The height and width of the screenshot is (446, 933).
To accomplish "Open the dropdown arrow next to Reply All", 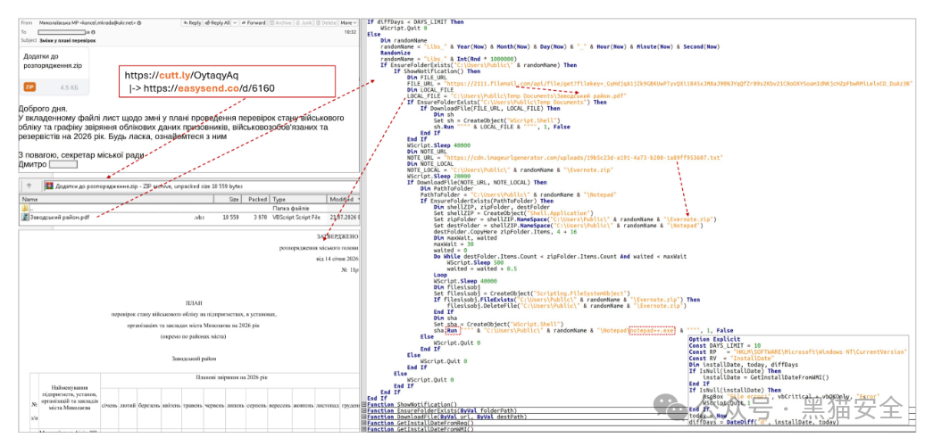I will [235, 22].
